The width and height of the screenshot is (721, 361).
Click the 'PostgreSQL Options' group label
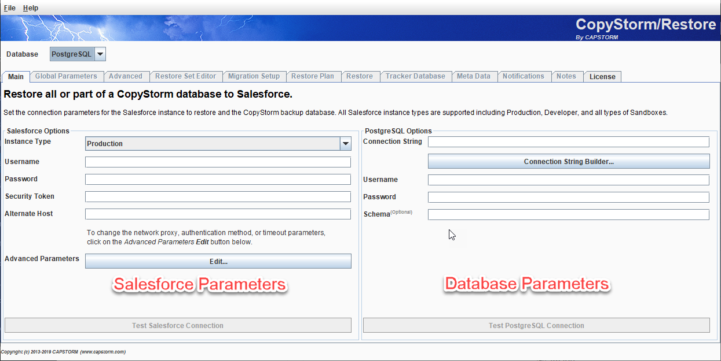coord(398,131)
